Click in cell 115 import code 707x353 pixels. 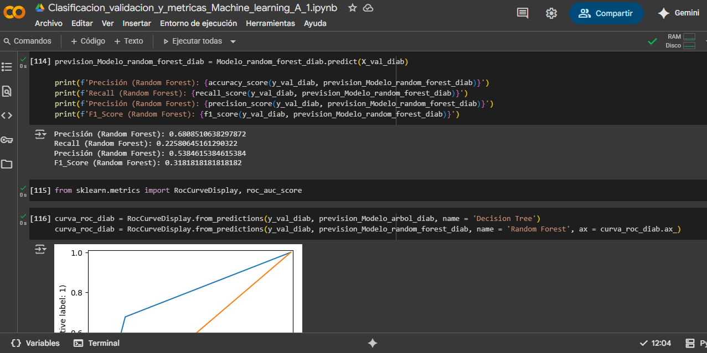click(178, 191)
